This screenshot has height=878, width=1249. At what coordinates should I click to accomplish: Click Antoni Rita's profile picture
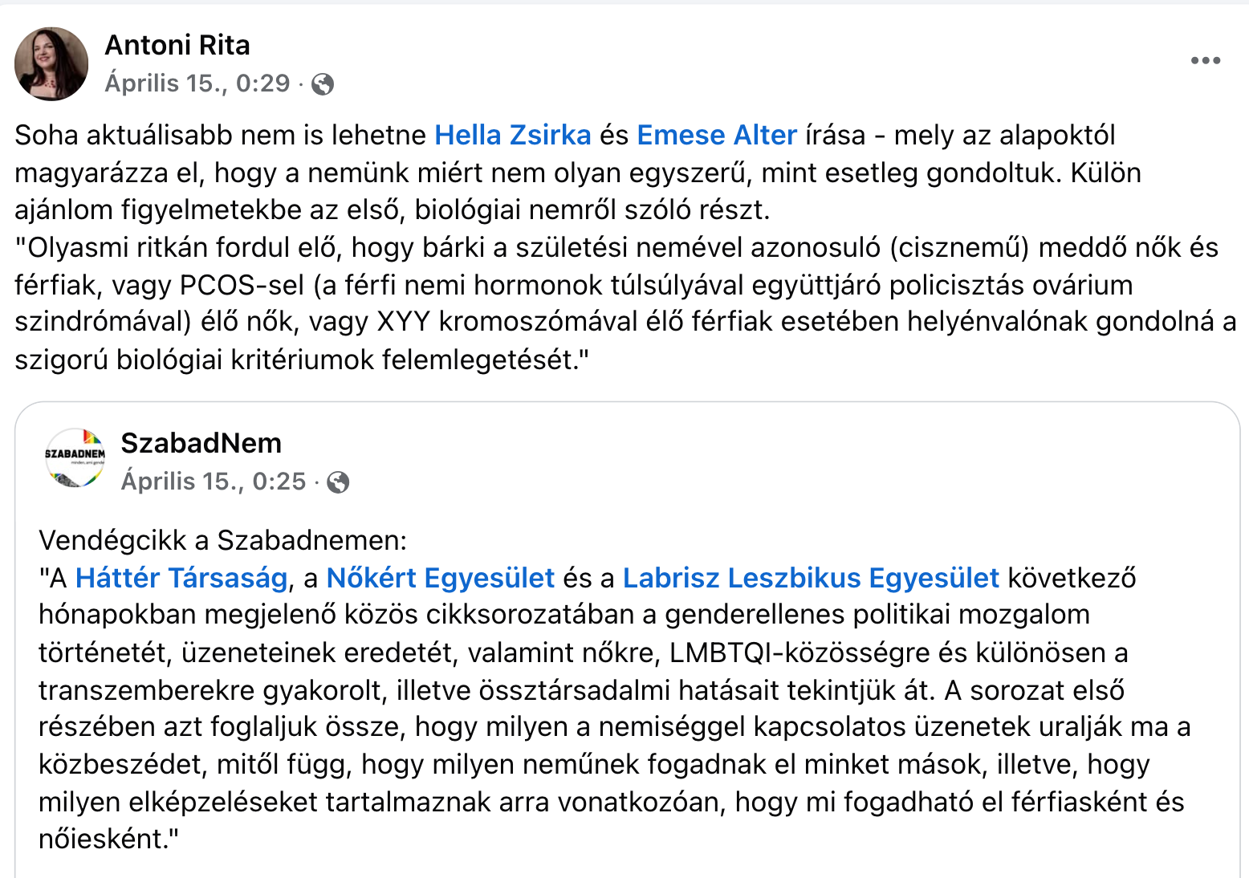(x=51, y=63)
